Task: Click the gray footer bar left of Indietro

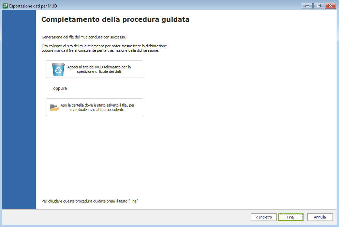Action: click(x=136, y=217)
